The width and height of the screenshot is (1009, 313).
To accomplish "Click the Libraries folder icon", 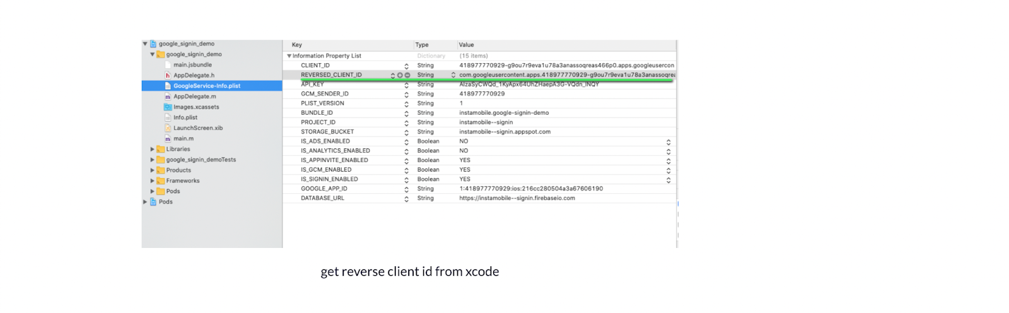I will 161,150.
